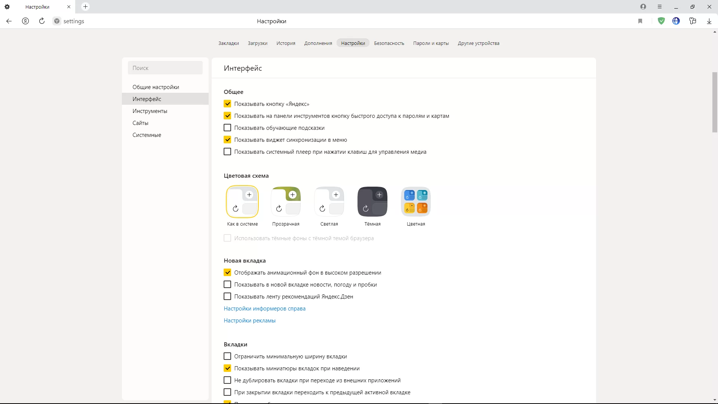The height and width of the screenshot is (404, 718).
Task: Uncheck Показывать кнопку «Яндекс»
Action: (227, 104)
